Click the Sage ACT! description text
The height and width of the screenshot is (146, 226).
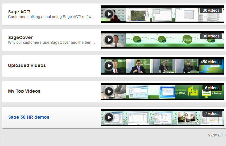point(52,17)
